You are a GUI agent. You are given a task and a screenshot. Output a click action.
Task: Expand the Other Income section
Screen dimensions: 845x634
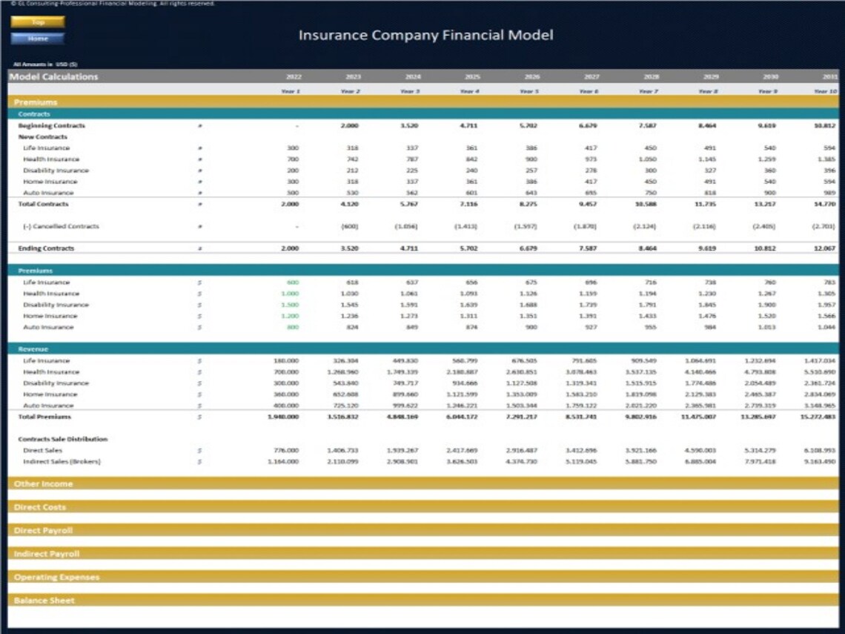point(44,484)
